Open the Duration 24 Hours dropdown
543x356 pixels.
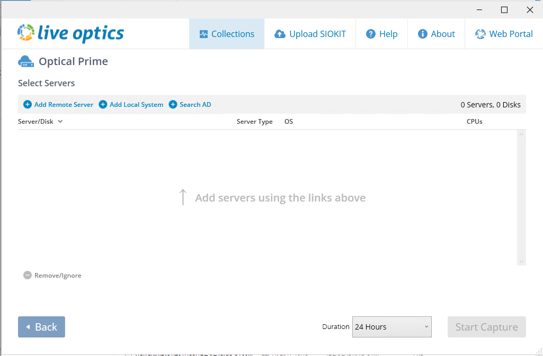coord(391,327)
